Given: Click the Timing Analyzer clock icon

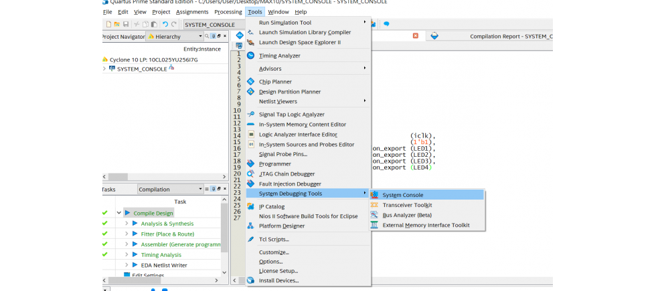Looking at the screenshot, I should coord(251,55).
